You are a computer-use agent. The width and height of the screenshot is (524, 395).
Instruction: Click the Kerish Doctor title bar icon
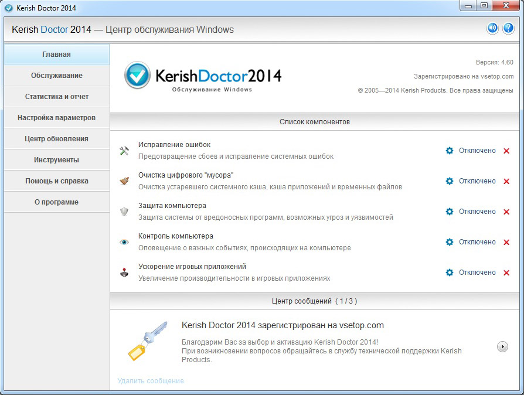tap(9, 8)
